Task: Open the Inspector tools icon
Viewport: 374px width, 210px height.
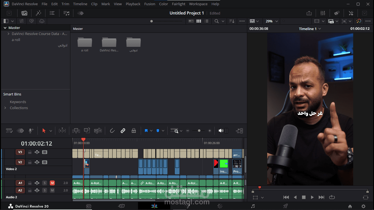Action: (351, 13)
